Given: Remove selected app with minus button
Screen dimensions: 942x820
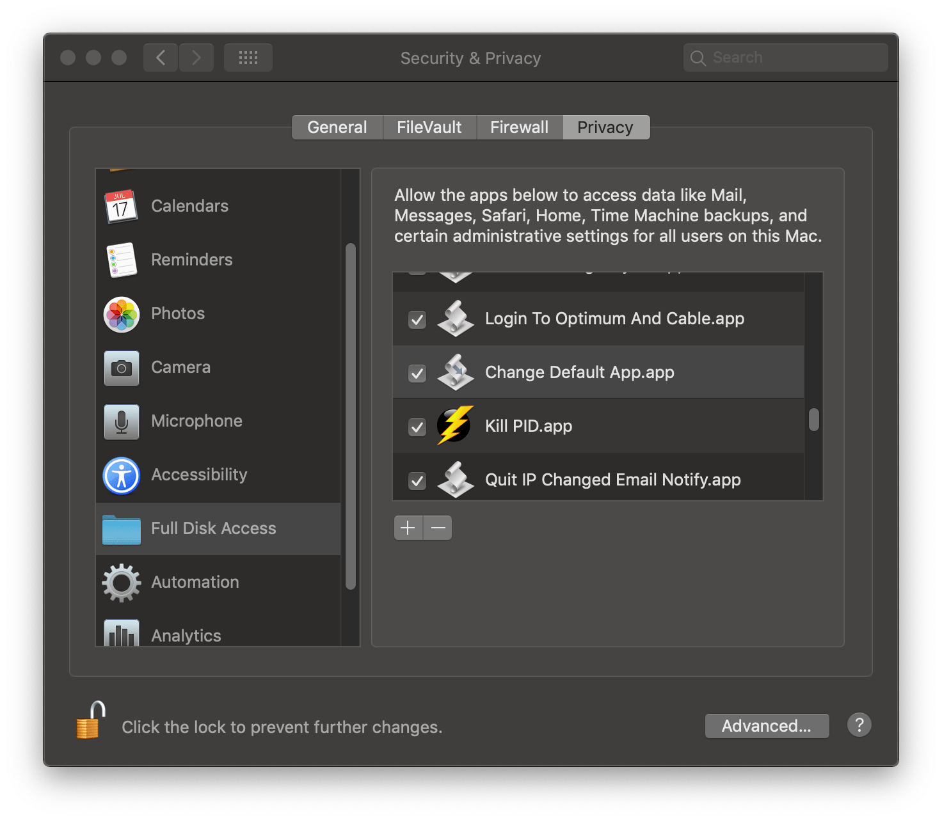Looking at the screenshot, I should pos(438,528).
